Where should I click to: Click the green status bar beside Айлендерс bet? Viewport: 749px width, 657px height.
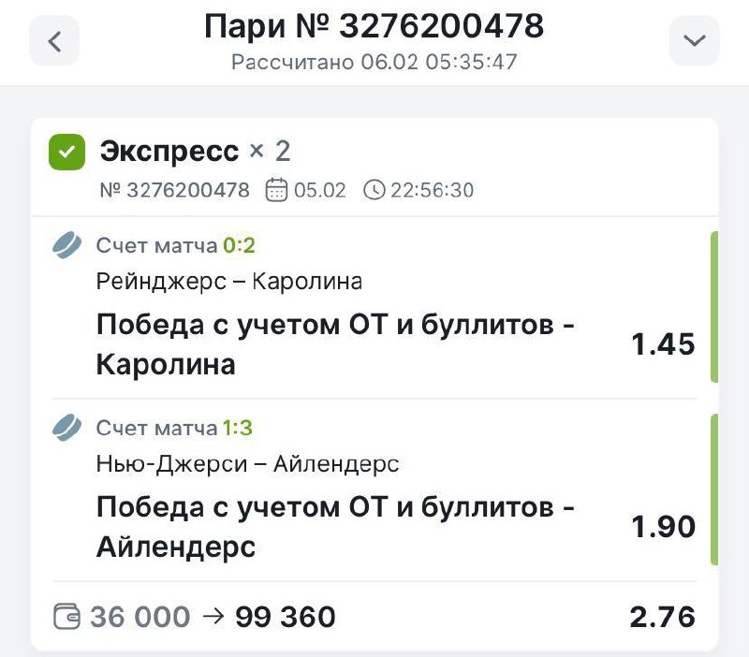click(x=714, y=489)
